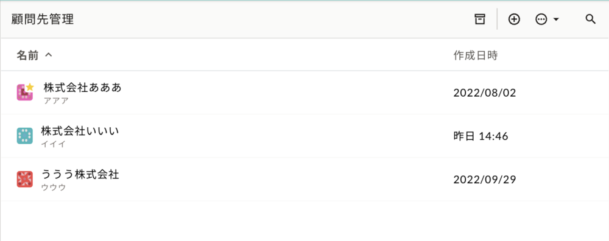Open search with the magnifier icon
This screenshot has height=241, width=609.
[x=590, y=19]
